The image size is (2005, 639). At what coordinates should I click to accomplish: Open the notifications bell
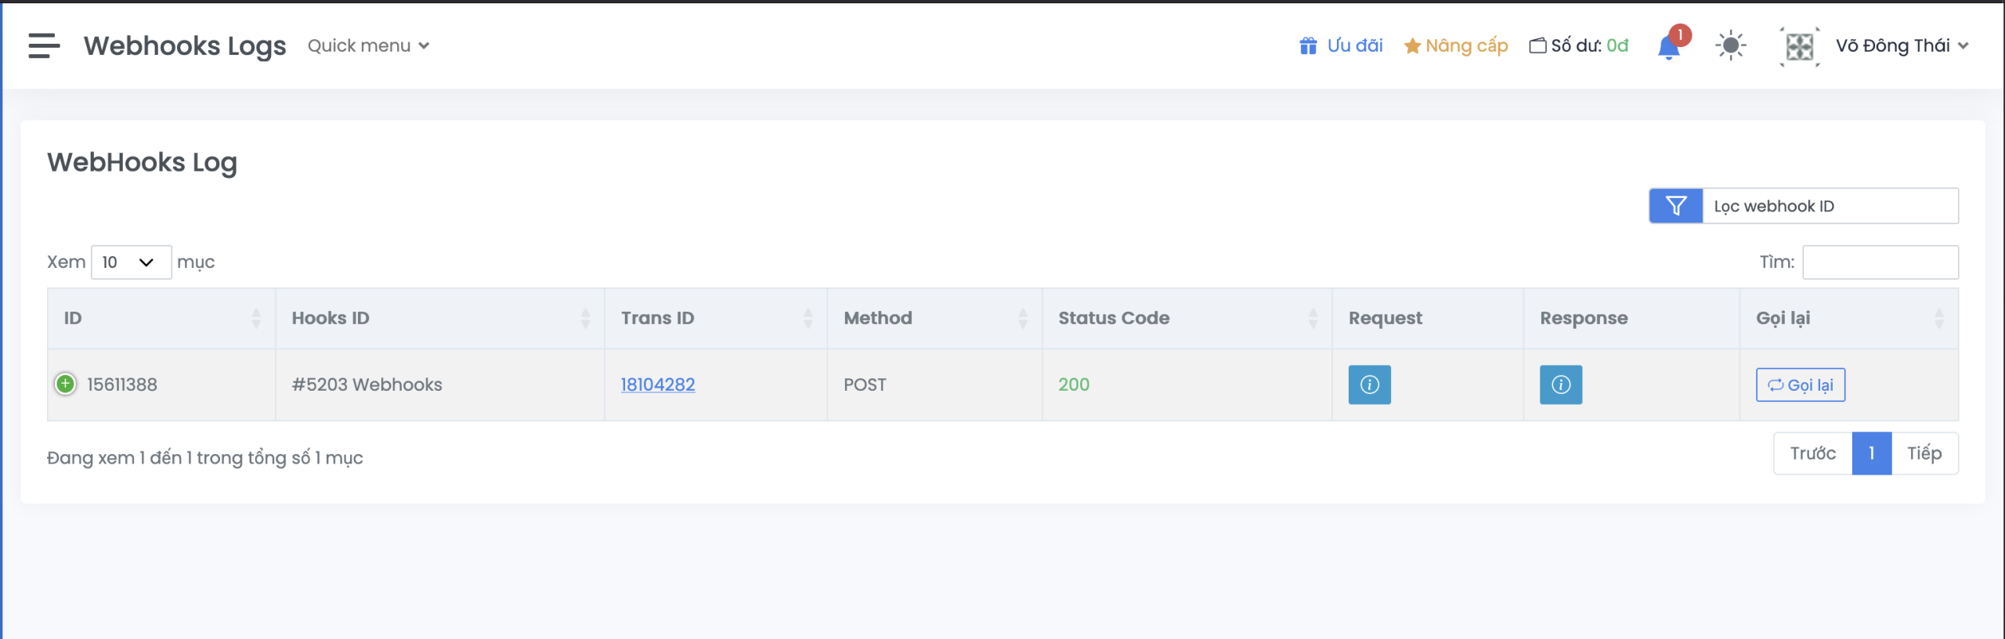click(1669, 47)
